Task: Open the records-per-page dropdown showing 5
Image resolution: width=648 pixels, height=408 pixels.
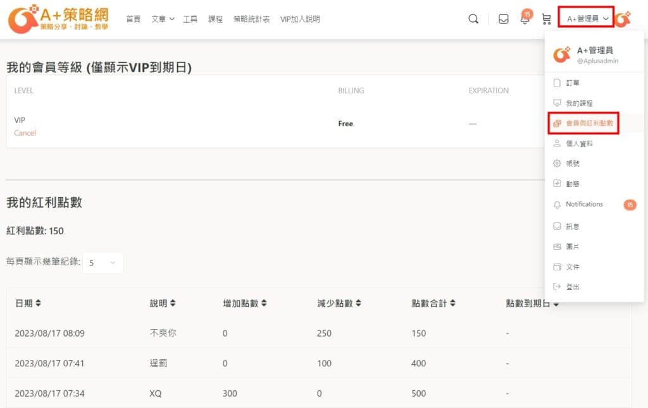Action: (103, 263)
